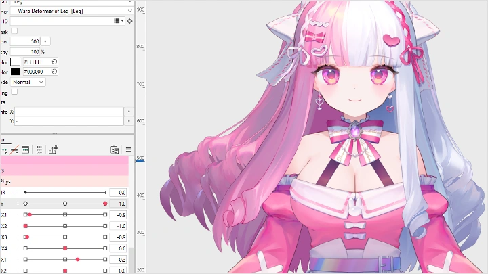This screenshot has width=488, height=274.
Task: Open the Normal blend mode dropdown
Action: pyautogui.click(x=28, y=82)
